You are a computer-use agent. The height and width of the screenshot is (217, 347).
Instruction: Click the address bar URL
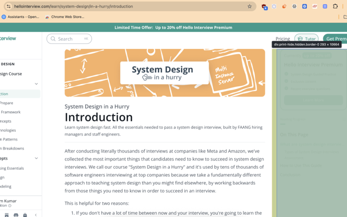click(74, 7)
